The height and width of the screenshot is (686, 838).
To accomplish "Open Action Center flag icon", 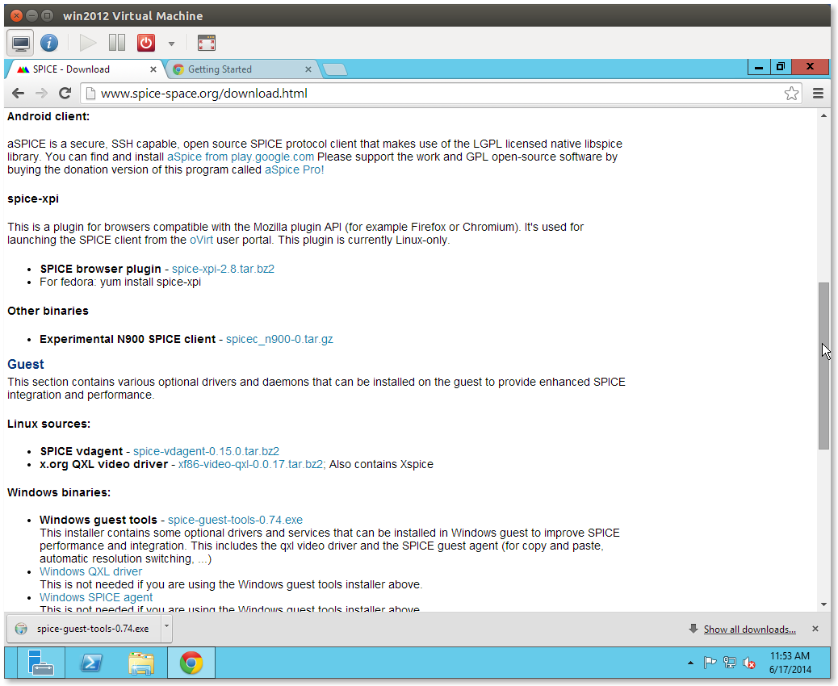I will point(710,663).
